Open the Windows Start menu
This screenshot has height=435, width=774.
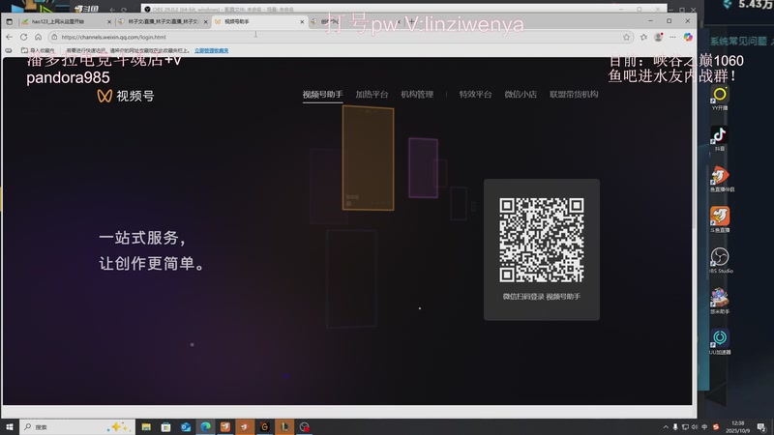[10, 426]
